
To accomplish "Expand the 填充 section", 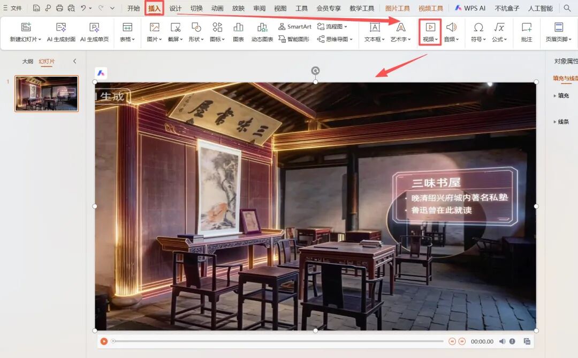I will click(562, 96).
